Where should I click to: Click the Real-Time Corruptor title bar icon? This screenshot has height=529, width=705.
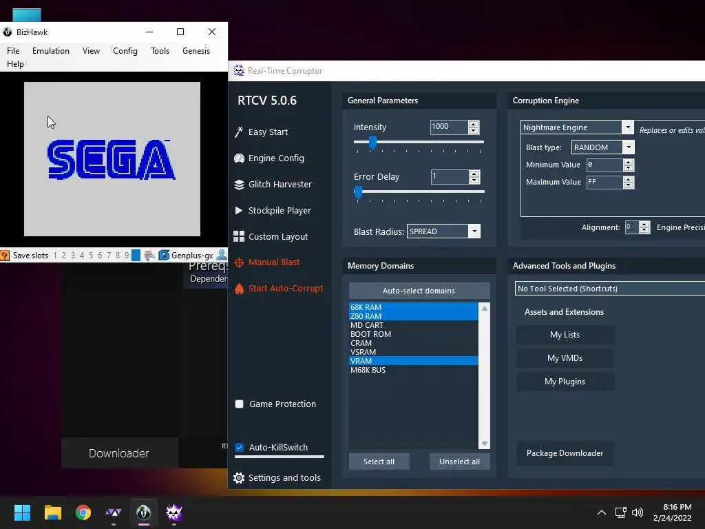(239, 71)
